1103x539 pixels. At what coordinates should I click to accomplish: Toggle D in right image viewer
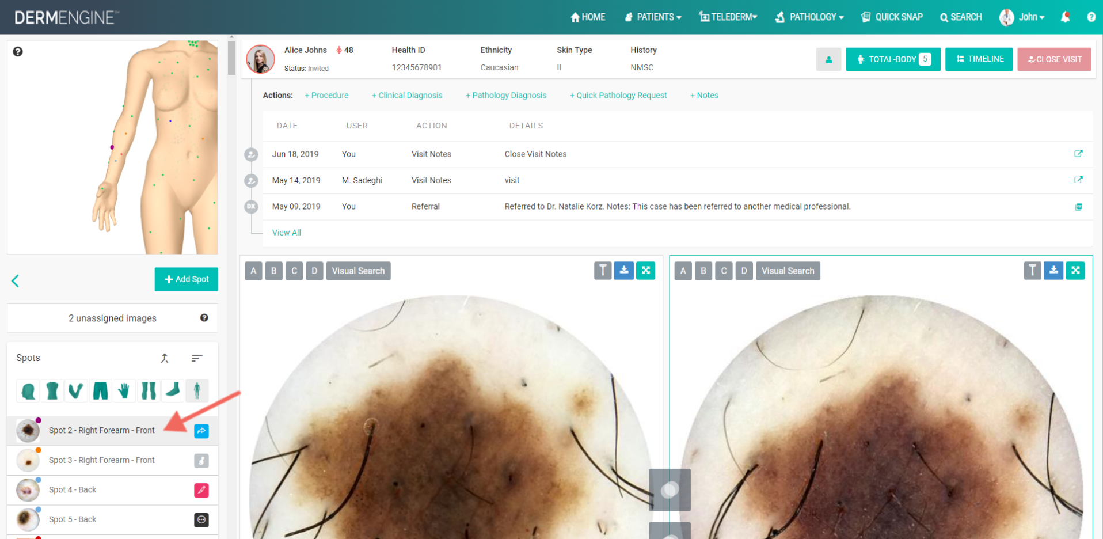tap(744, 271)
